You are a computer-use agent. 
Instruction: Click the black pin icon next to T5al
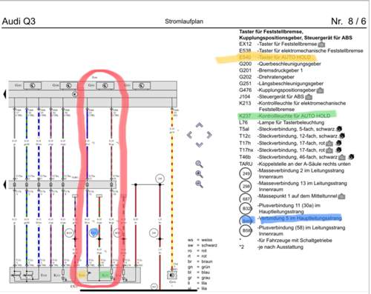point(339,129)
